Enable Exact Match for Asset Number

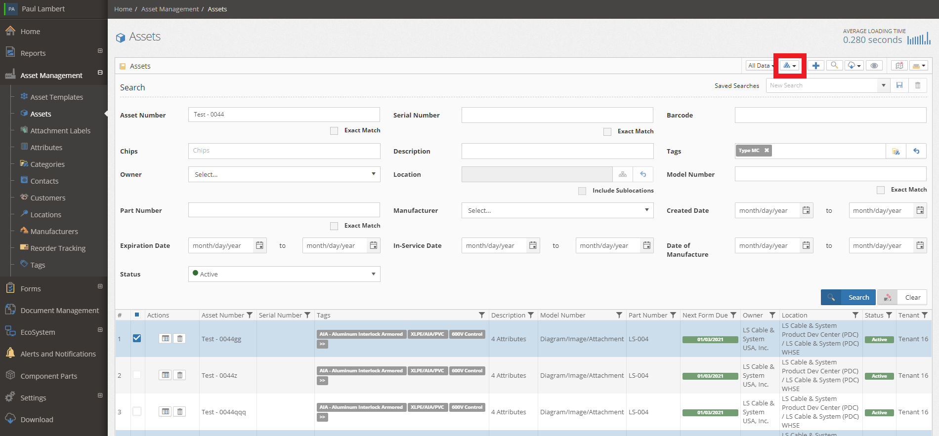tap(334, 131)
